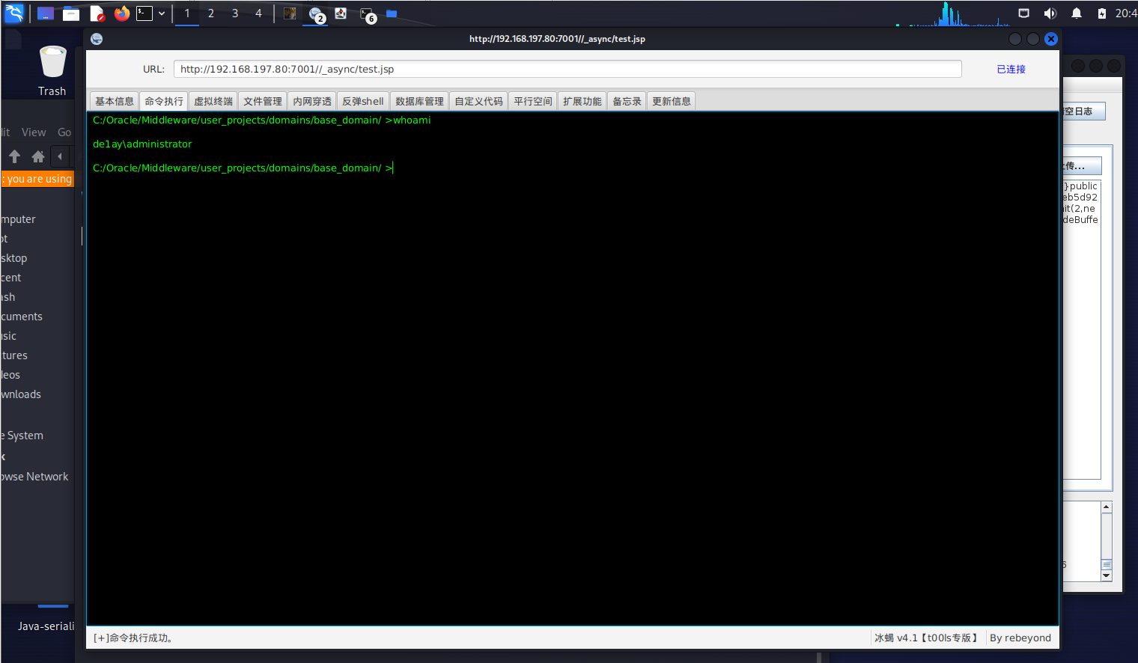Open the file manager panel launcher
Image resolution: width=1138 pixels, height=663 pixels.
point(71,13)
